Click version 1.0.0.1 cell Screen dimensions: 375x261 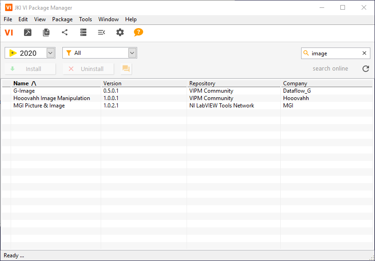111,98
